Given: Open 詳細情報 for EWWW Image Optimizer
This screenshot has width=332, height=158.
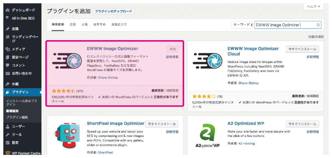Looking at the screenshot, I should point(172,57).
